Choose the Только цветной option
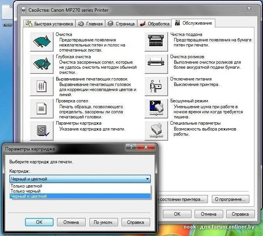This screenshot has height=236, width=263. coord(80,186)
